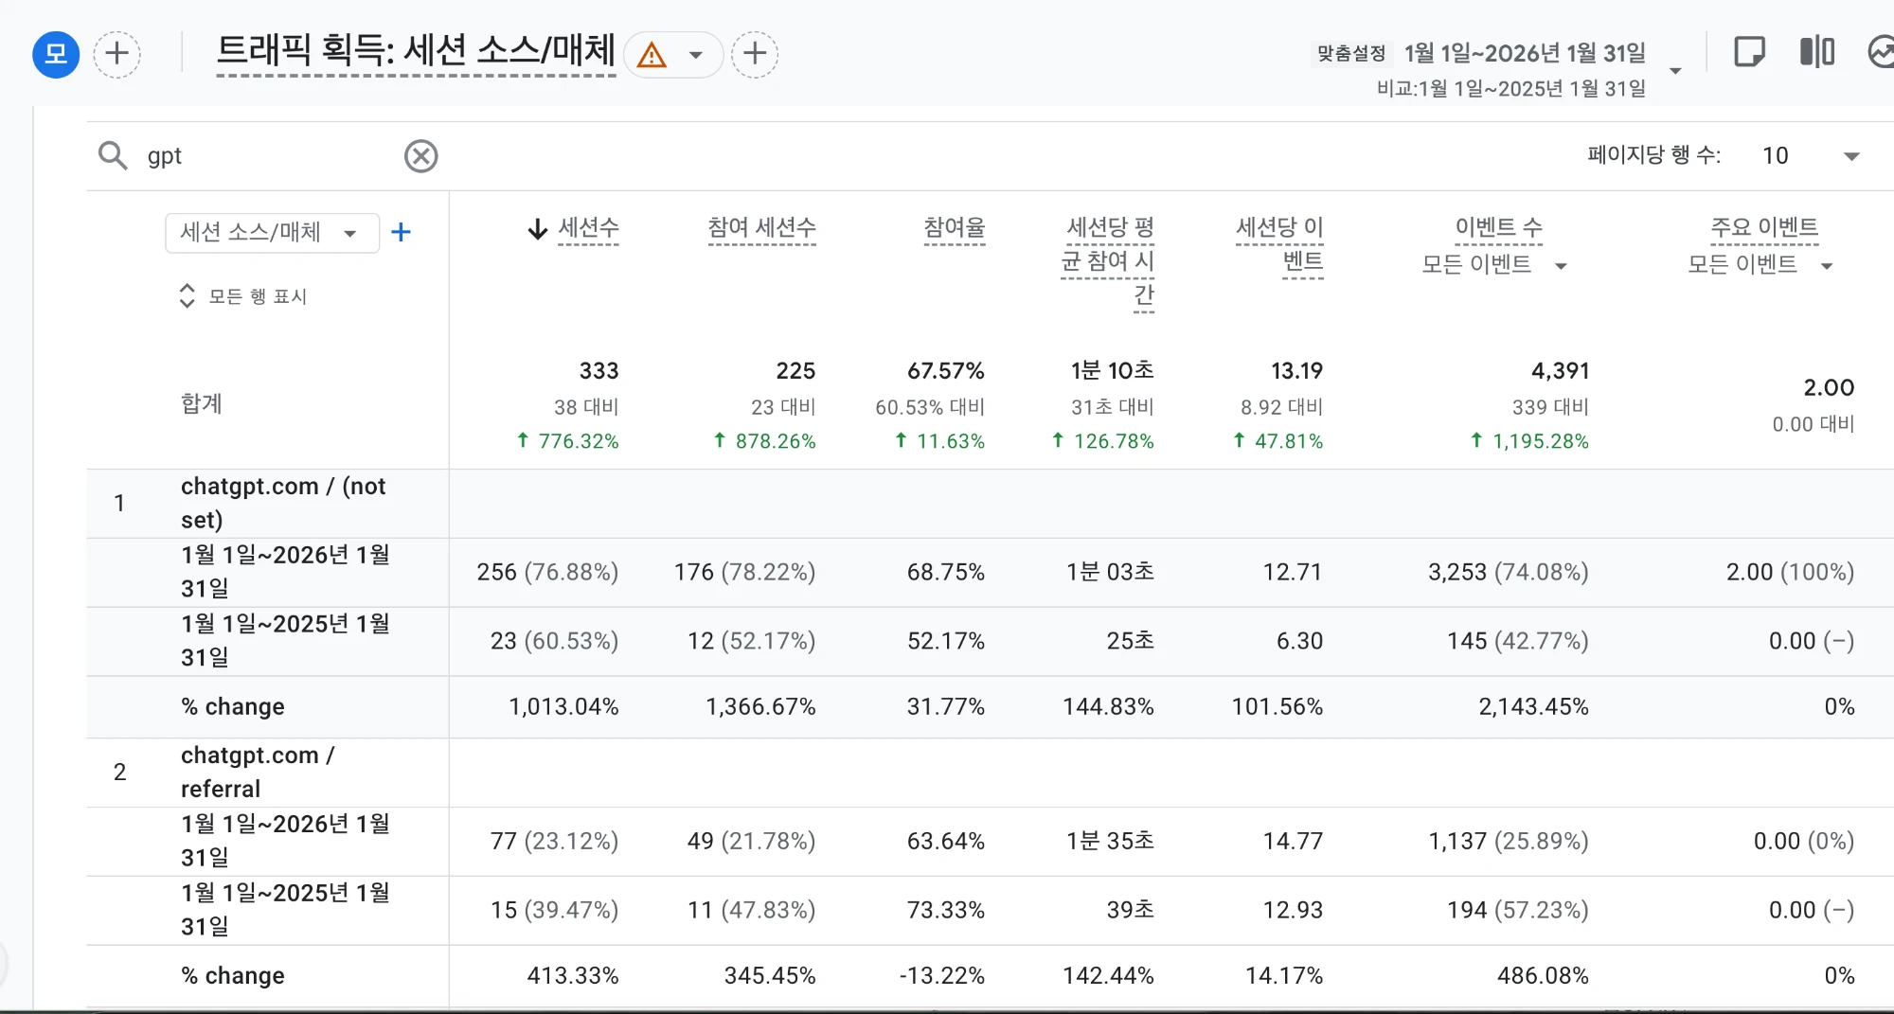Open the date range picker dropdown arrow
Image resolution: width=1894 pixels, height=1014 pixels.
click(x=1675, y=71)
